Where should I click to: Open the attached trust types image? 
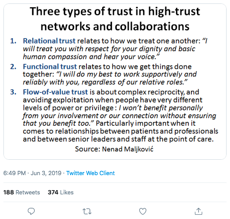click(x=115, y=82)
